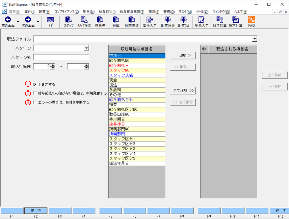Decrease 取込行範囲 start value spinner down

point(53,68)
